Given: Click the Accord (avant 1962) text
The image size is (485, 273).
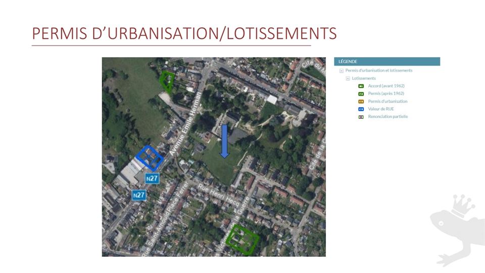Looking at the screenshot, I should pos(386,86).
